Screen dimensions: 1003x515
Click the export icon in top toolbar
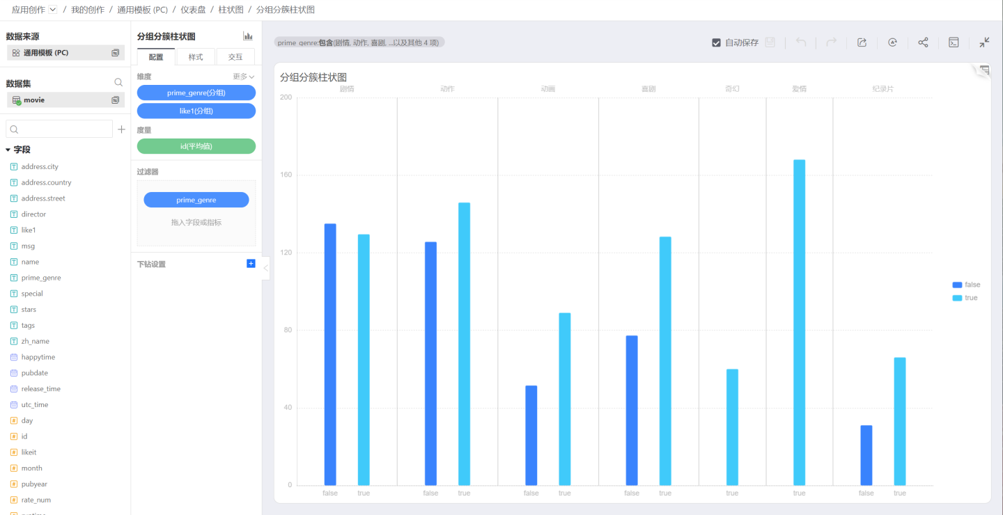[862, 42]
